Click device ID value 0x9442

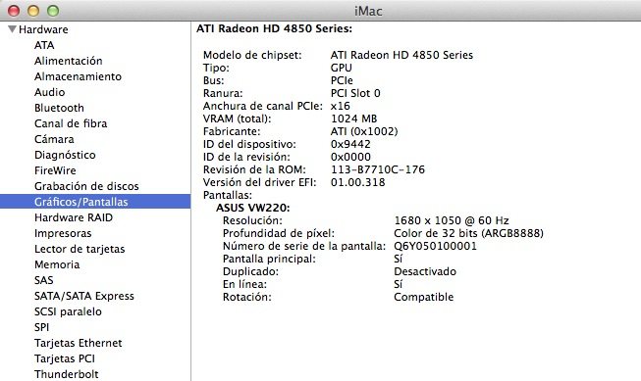tap(350, 144)
